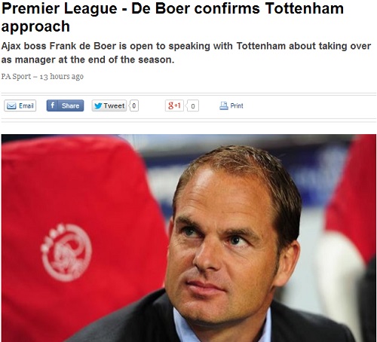Share the article on Facebook

point(65,105)
